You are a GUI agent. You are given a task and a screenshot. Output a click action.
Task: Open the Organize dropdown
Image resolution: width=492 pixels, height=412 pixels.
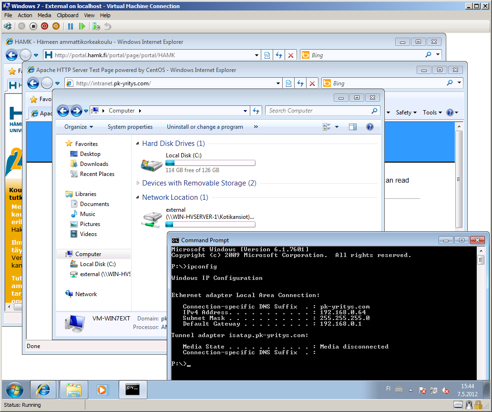pyautogui.click(x=79, y=127)
